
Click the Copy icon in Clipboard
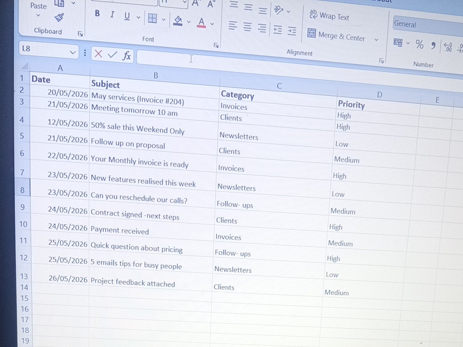59,3
